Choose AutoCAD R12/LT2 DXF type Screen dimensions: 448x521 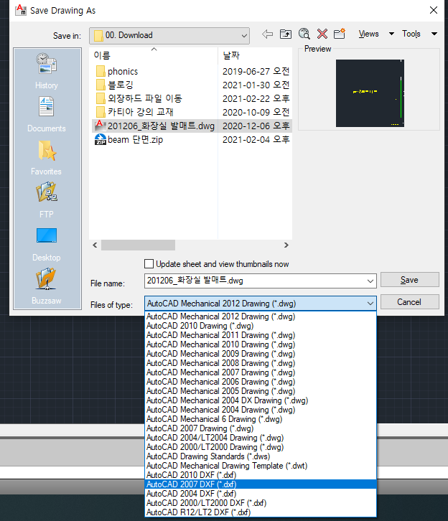261,512
